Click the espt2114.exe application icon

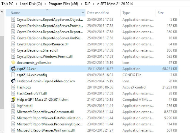tap(13, 69)
